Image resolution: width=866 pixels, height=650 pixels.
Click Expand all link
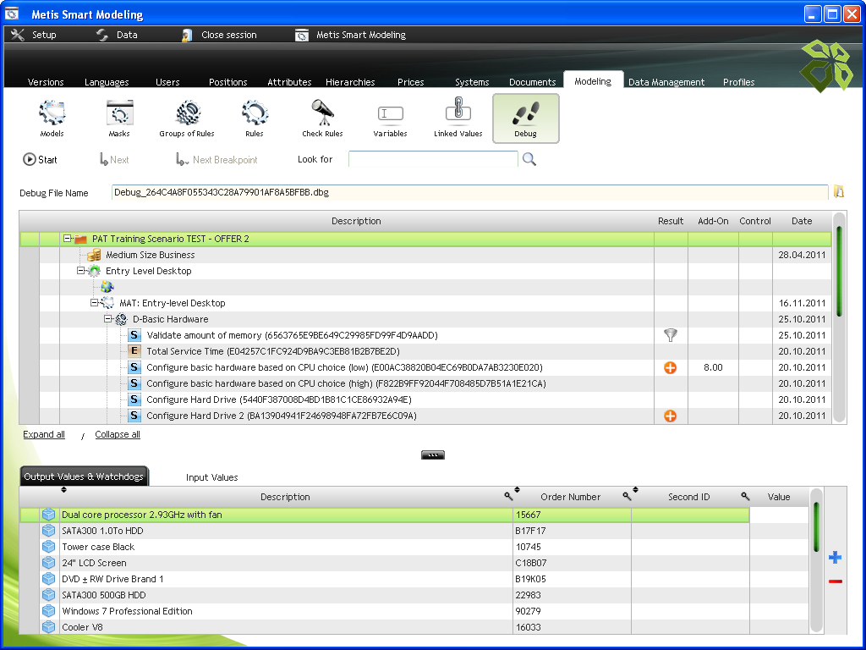(x=44, y=434)
